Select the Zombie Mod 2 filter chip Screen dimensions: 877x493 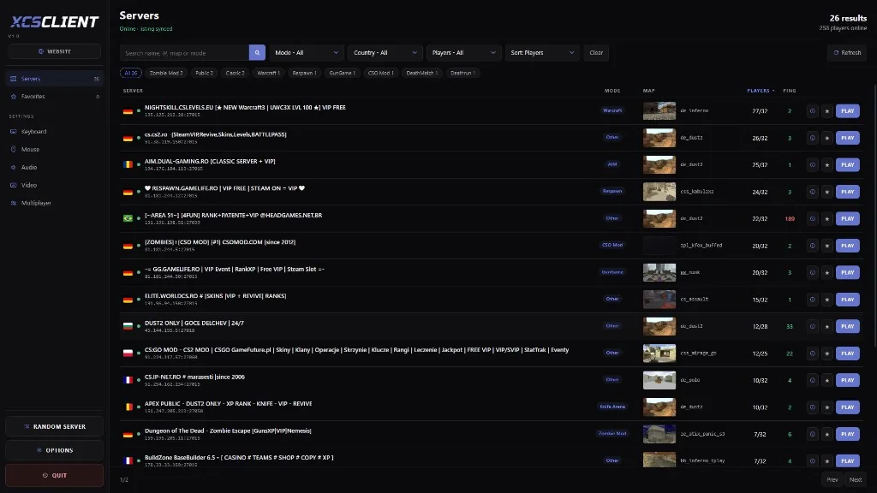point(166,74)
